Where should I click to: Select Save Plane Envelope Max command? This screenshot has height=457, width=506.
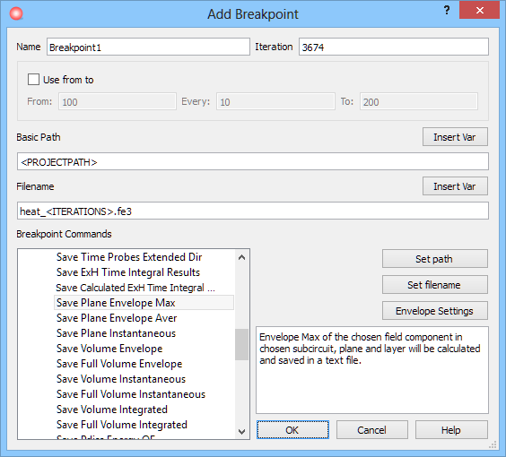click(x=144, y=303)
